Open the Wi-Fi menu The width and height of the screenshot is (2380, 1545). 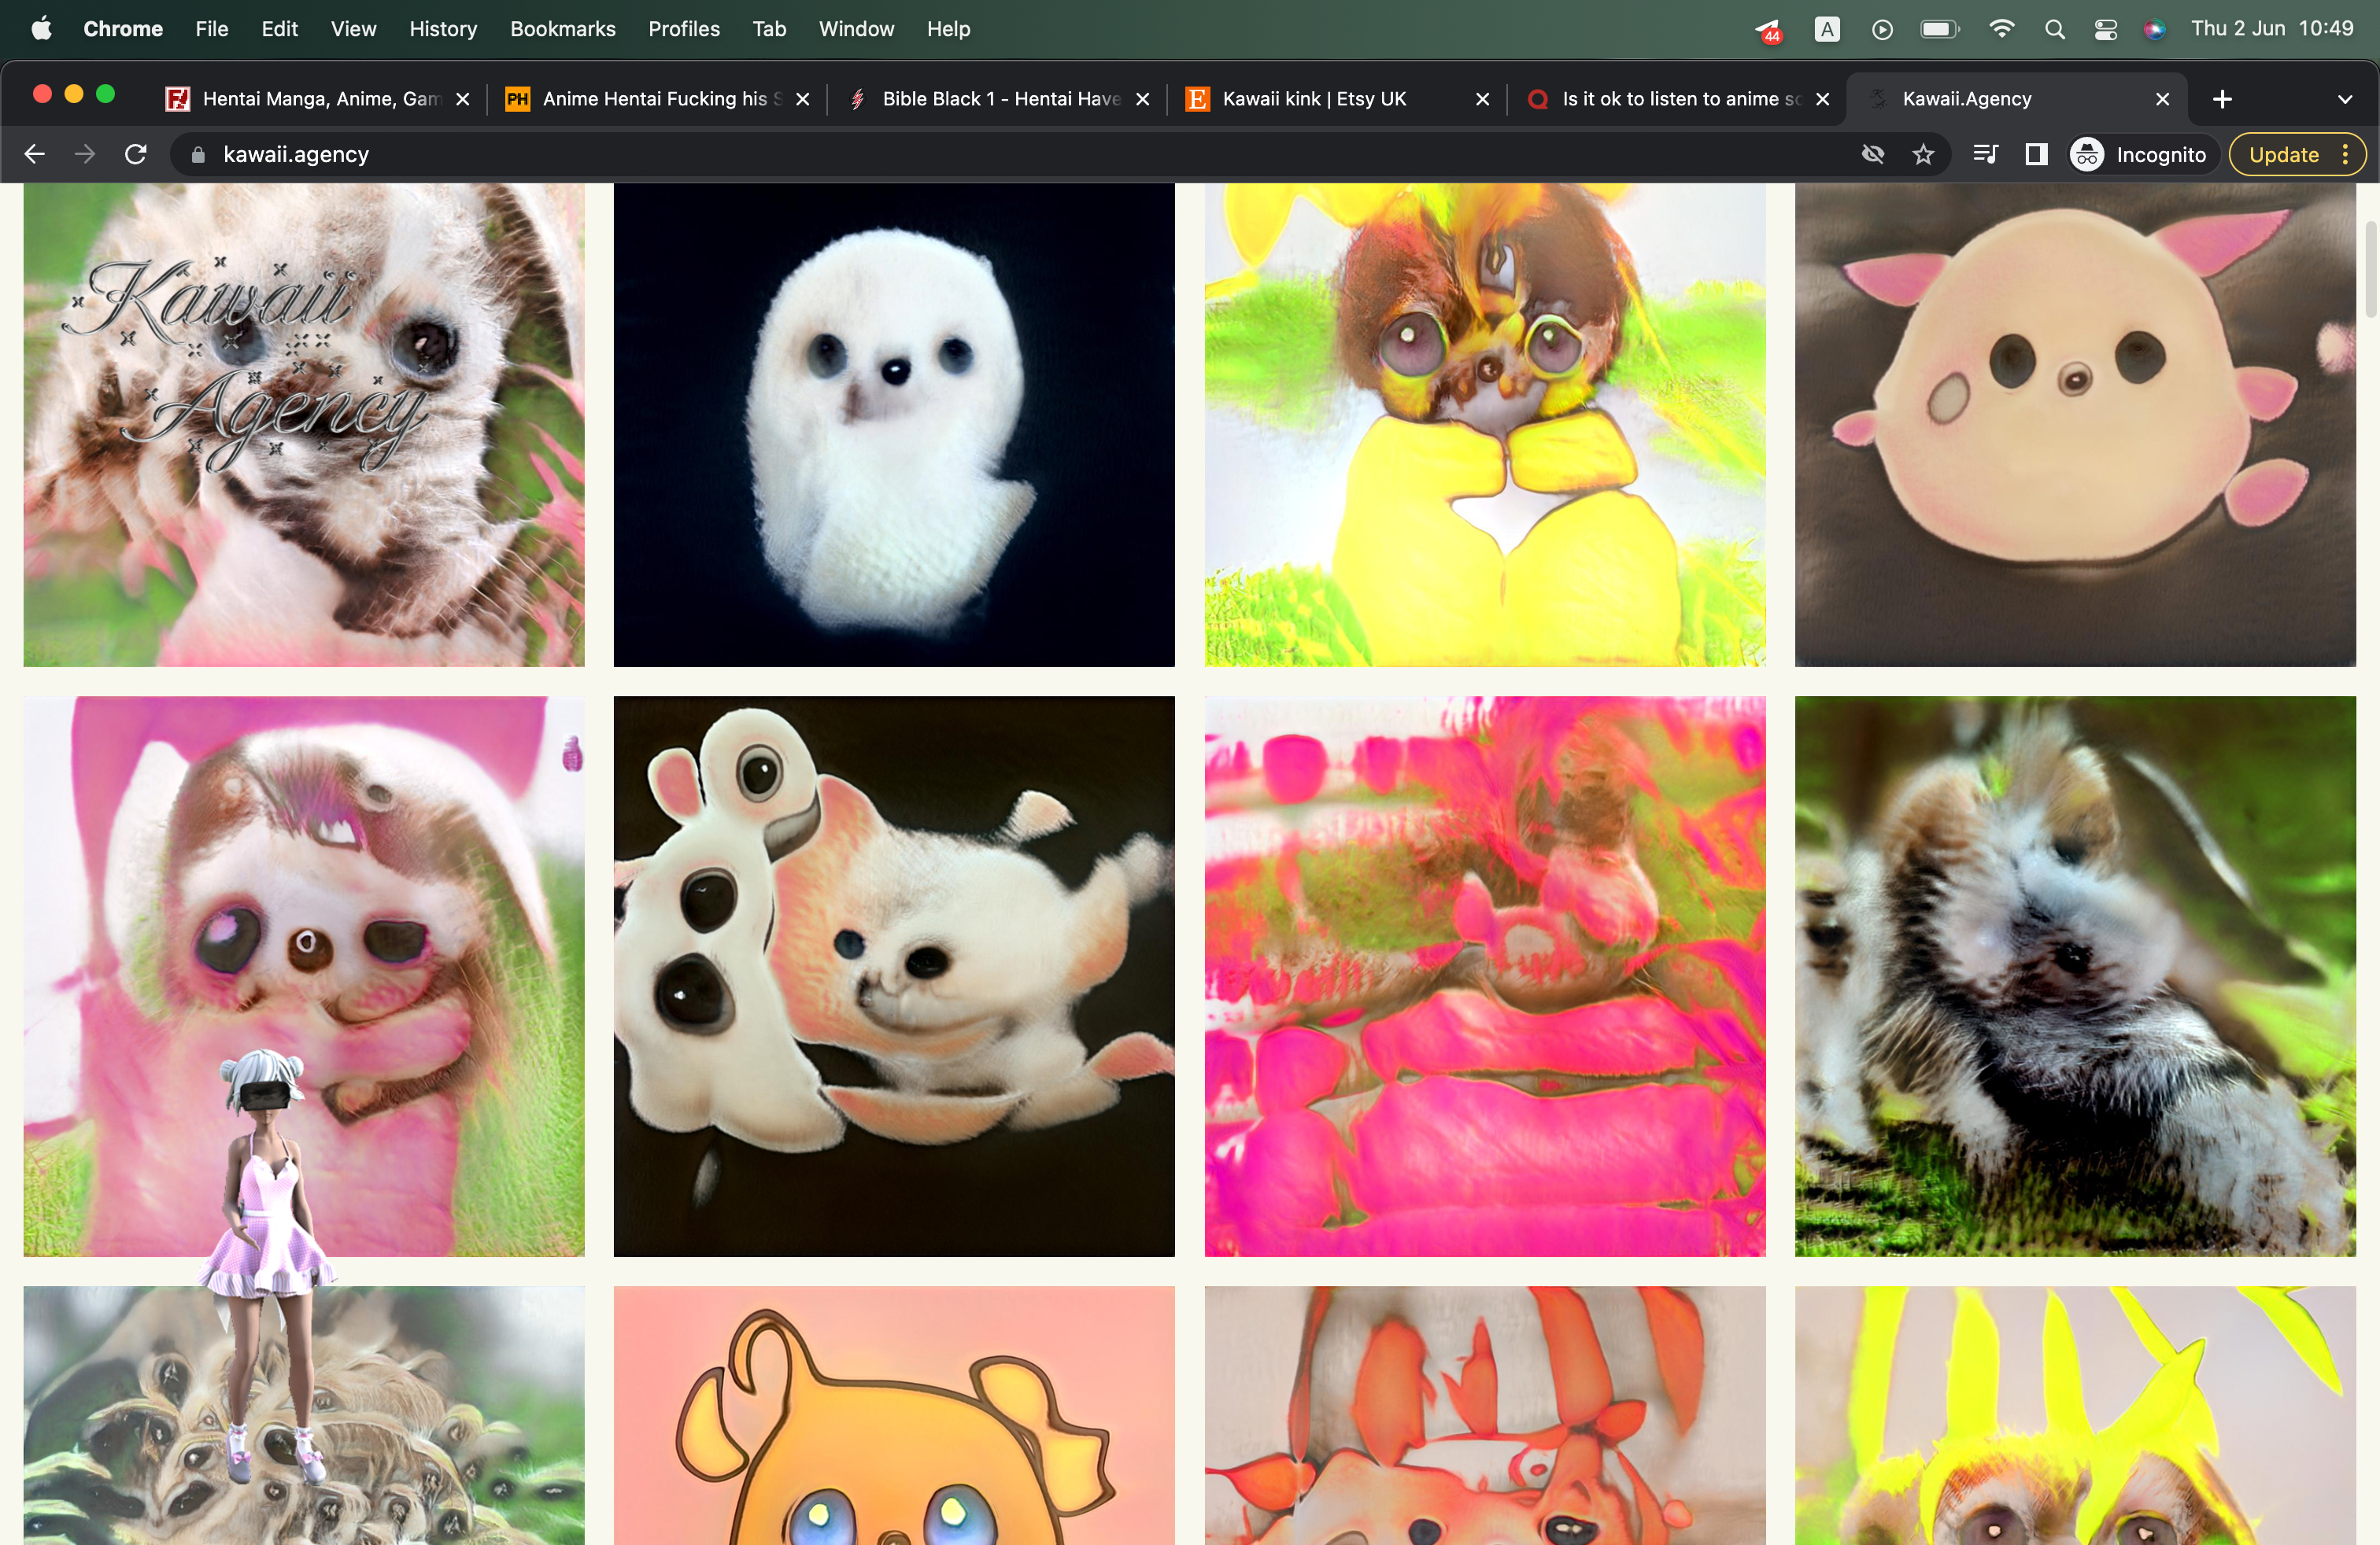coord(2001,29)
